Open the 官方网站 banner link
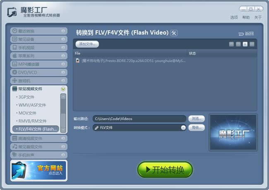The image size is (269, 190). (x=39, y=171)
